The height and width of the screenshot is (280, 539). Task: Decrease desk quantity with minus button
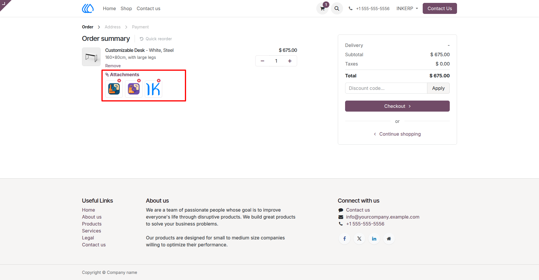tap(263, 61)
